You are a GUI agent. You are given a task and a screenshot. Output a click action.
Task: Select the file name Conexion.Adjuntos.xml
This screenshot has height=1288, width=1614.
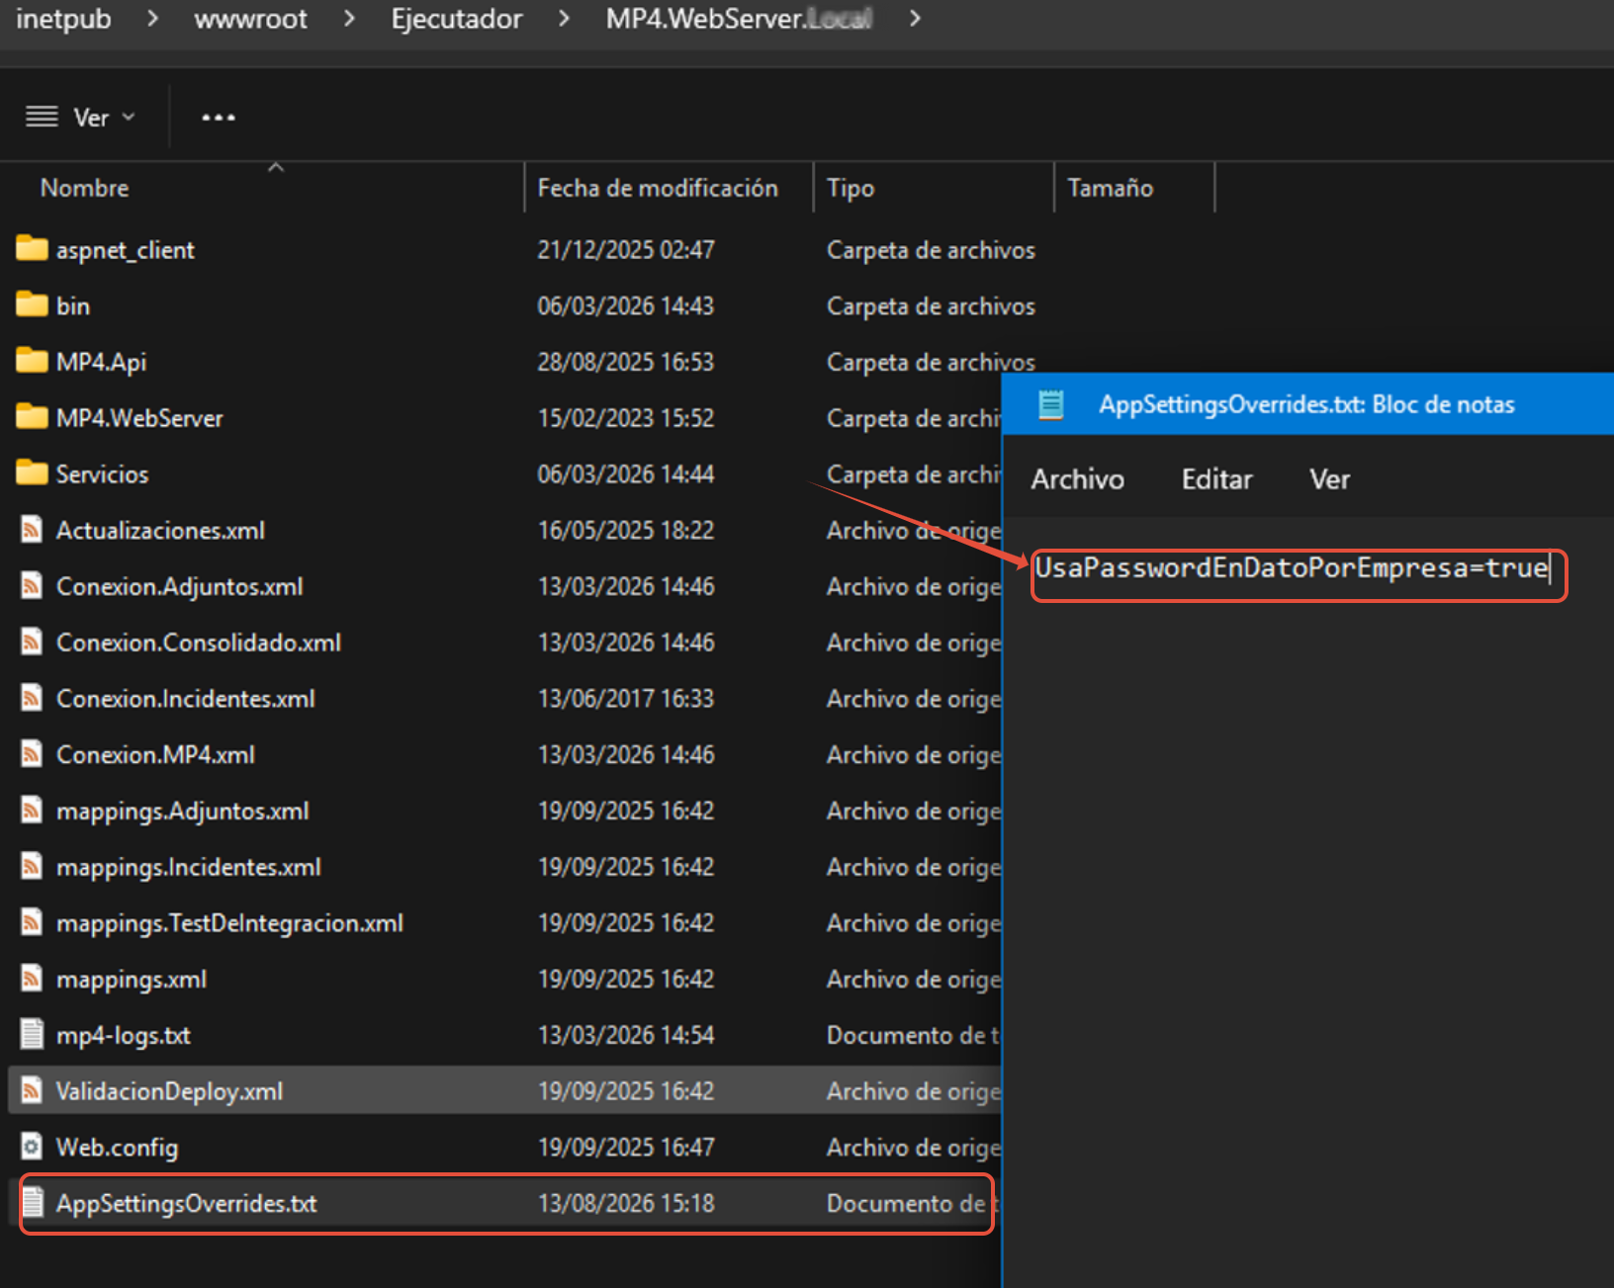click(x=180, y=587)
